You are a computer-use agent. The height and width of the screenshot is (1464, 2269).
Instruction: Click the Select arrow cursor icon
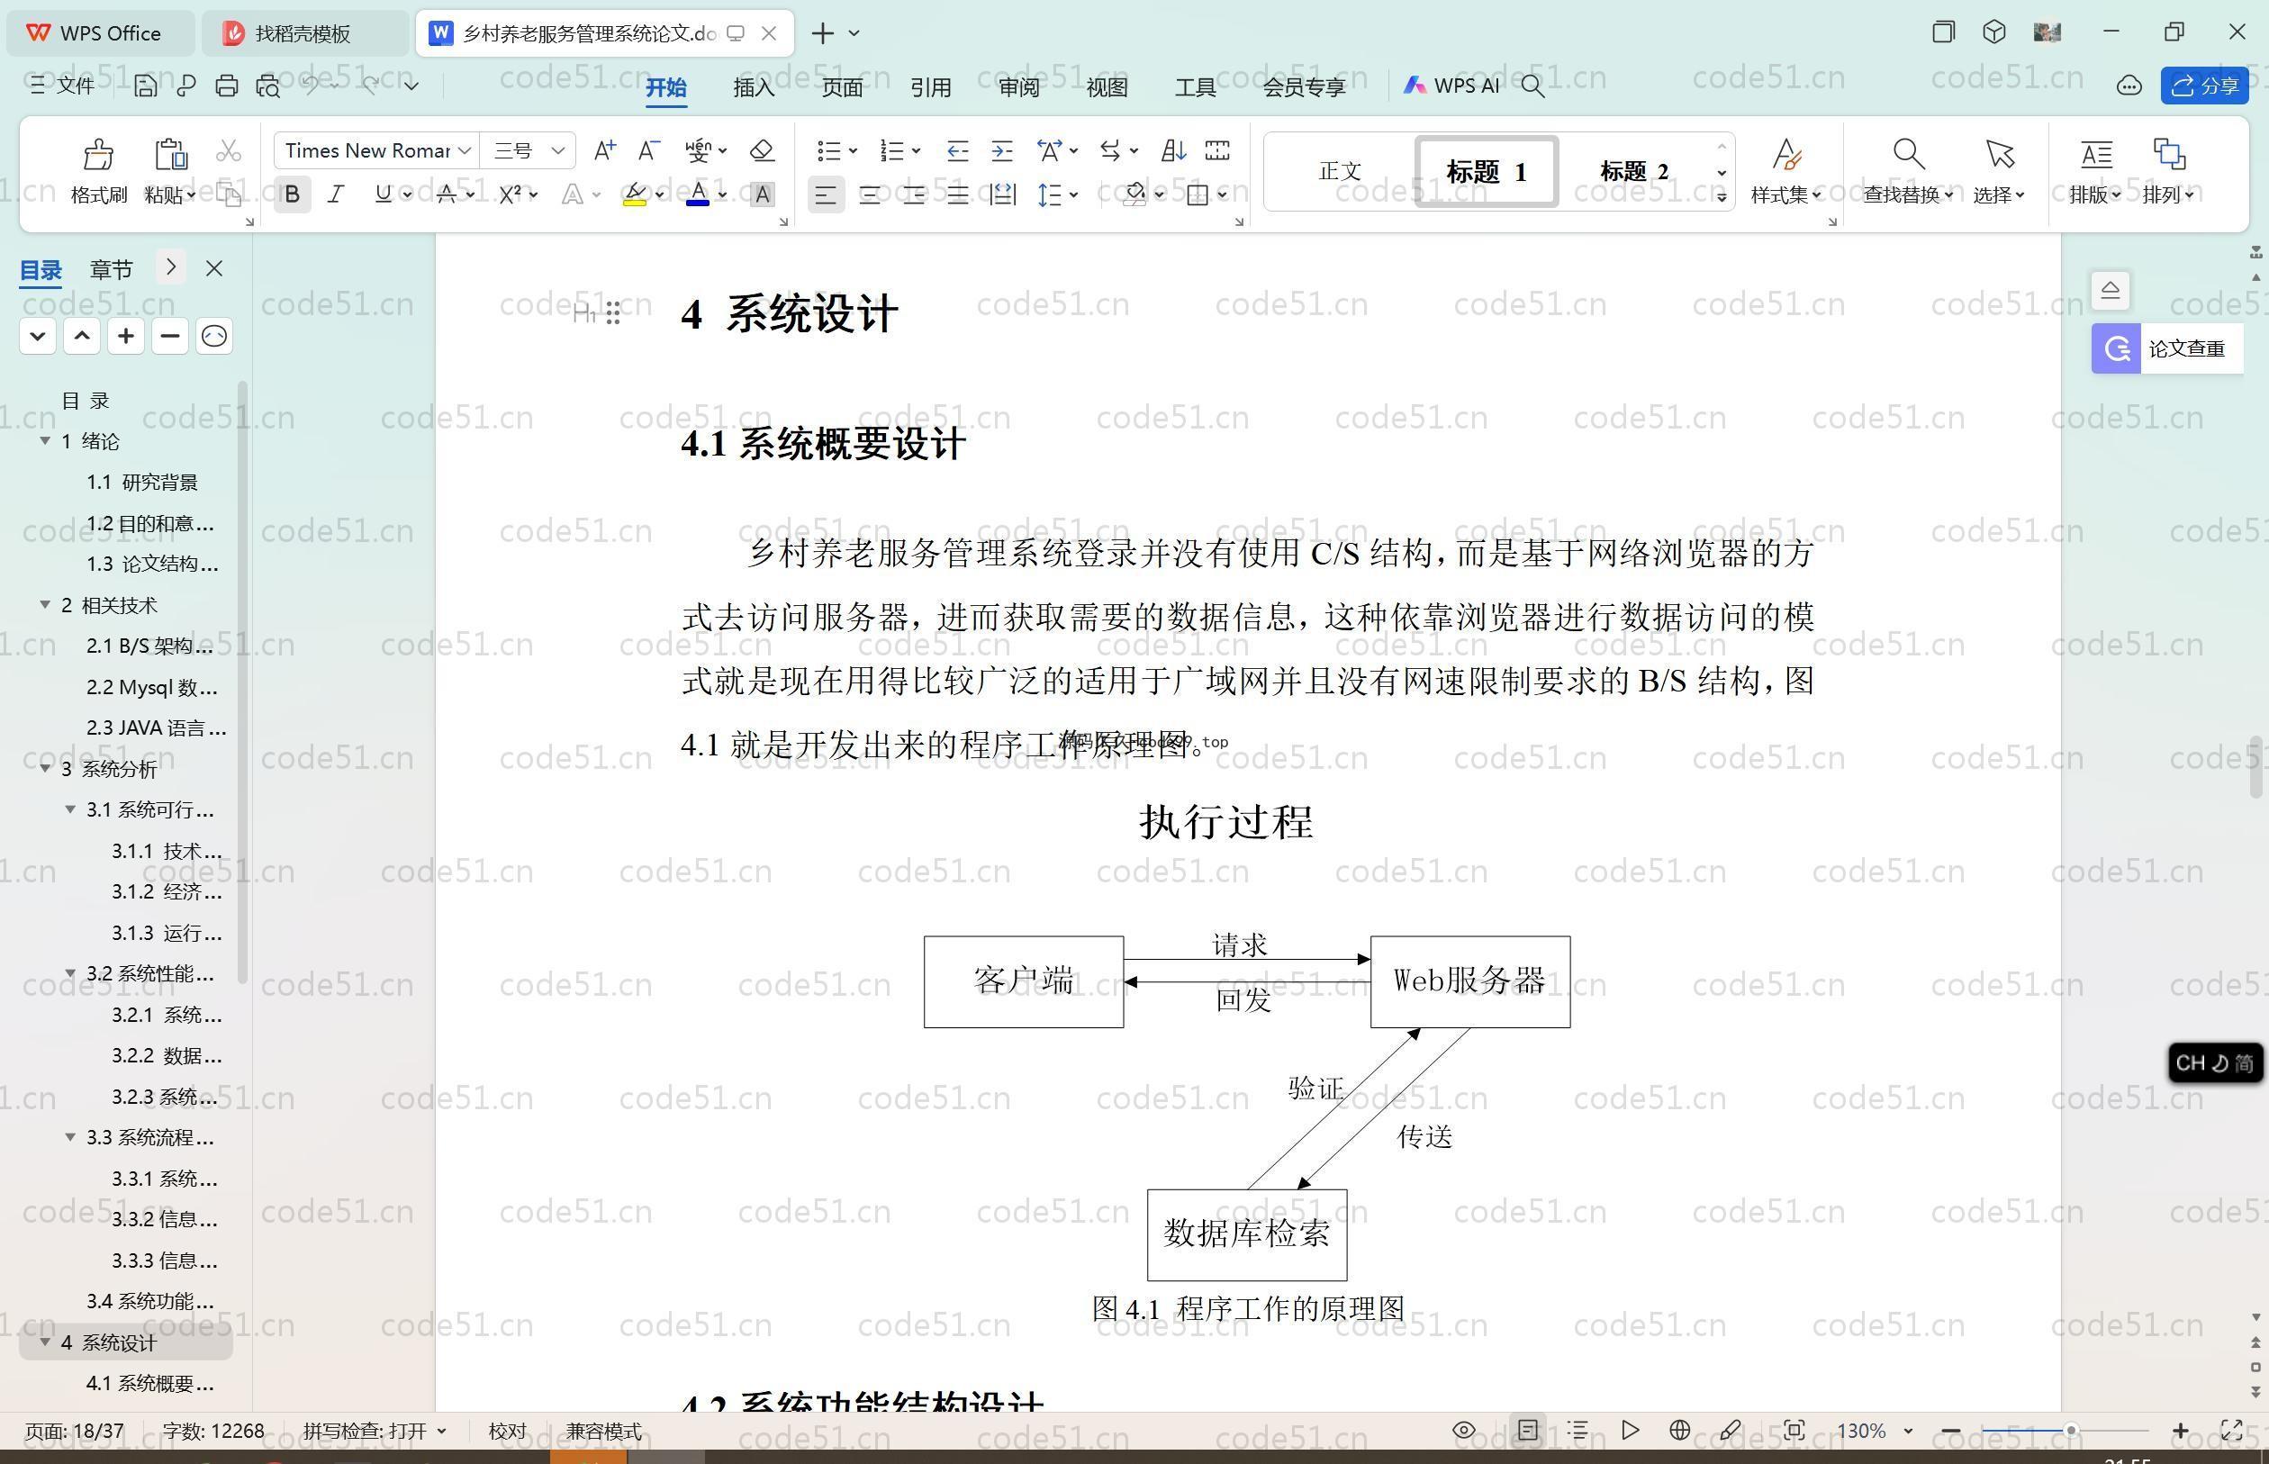click(x=1999, y=153)
